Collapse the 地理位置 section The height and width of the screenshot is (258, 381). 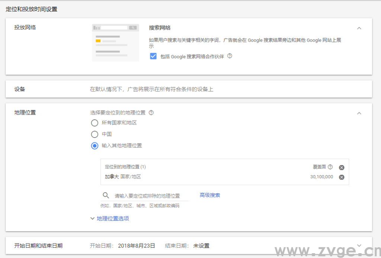[359, 113]
